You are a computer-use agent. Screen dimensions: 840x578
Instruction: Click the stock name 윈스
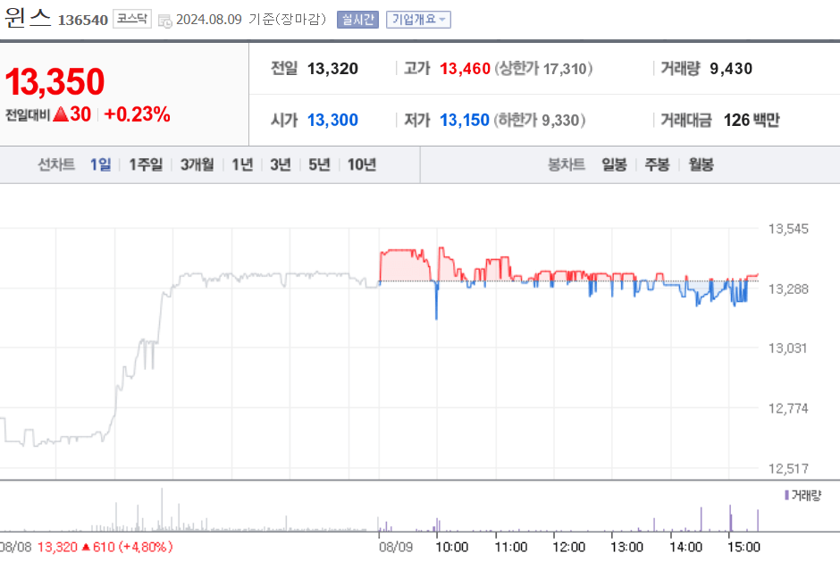(28, 18)
